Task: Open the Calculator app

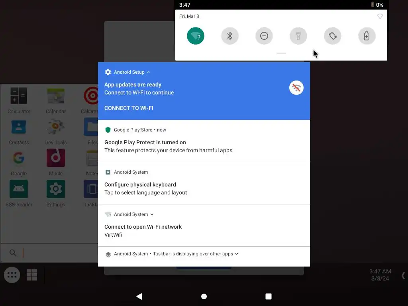Action: tap(19, 100)
